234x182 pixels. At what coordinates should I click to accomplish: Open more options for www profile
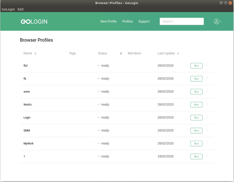point(207,91)
